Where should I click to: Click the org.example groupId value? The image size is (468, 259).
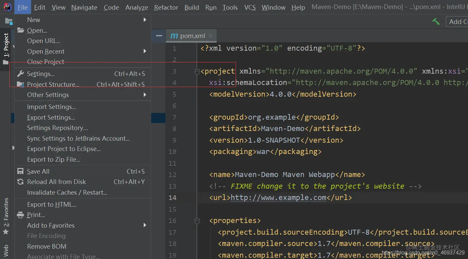[x=272, y=117]
